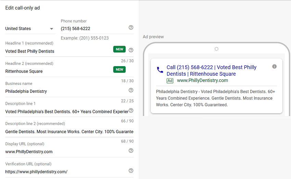Click ad preview headline call link
Image resolution: width=291 pixels, height=179 pixels.
coord(211,71)
